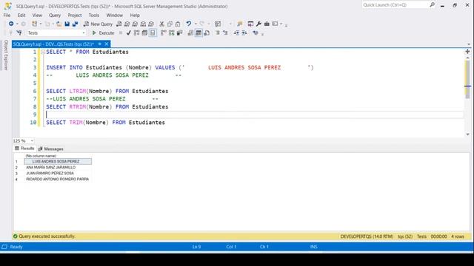Screen dimensions: 474x266
Task: Click the navigate Back arrow icon
Action: (11, 24)
